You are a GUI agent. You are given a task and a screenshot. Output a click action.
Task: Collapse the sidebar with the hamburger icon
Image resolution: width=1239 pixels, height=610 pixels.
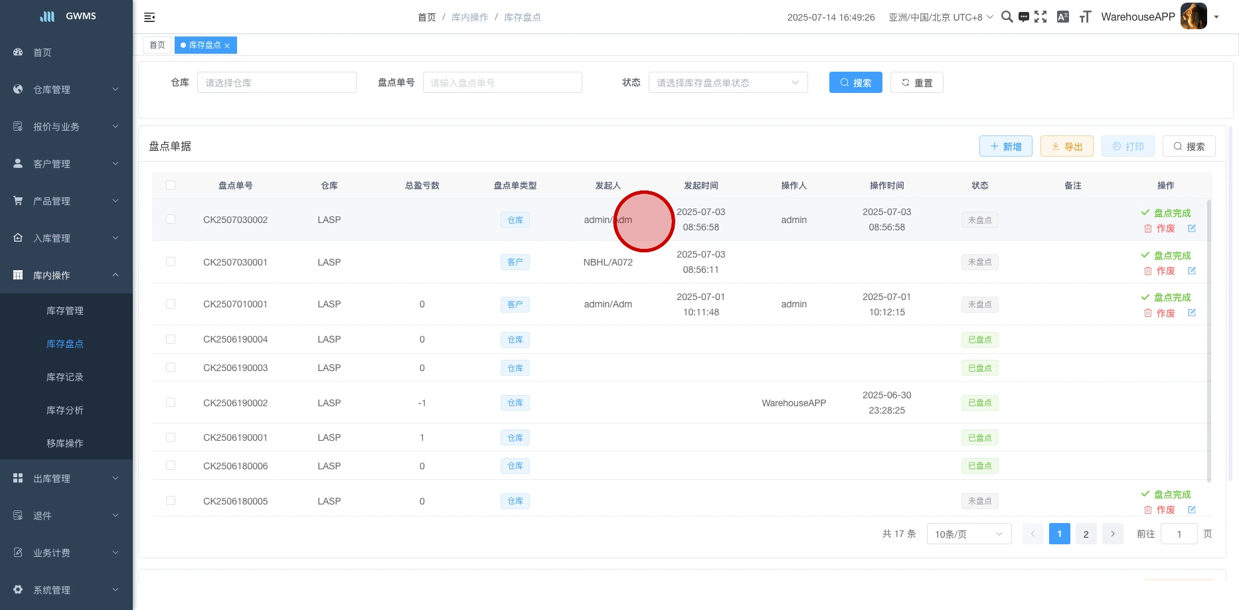[149, 17]
